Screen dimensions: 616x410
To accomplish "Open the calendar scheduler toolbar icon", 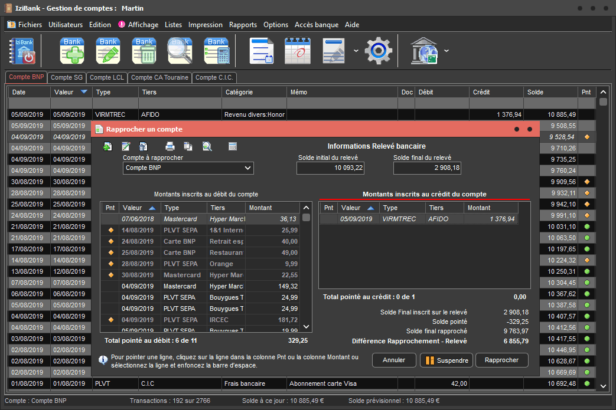I will [x=297, y=51].
